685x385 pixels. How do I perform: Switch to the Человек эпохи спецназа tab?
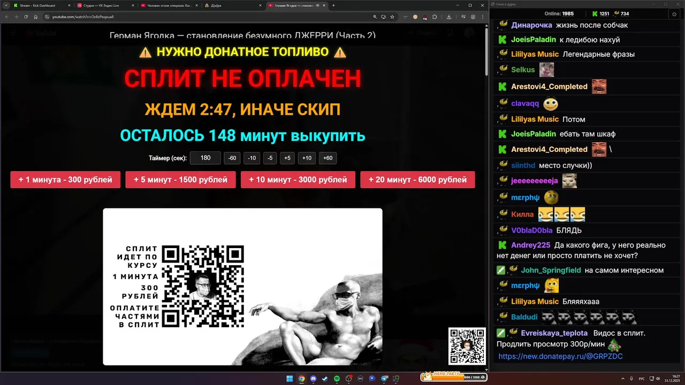[170, 5]
